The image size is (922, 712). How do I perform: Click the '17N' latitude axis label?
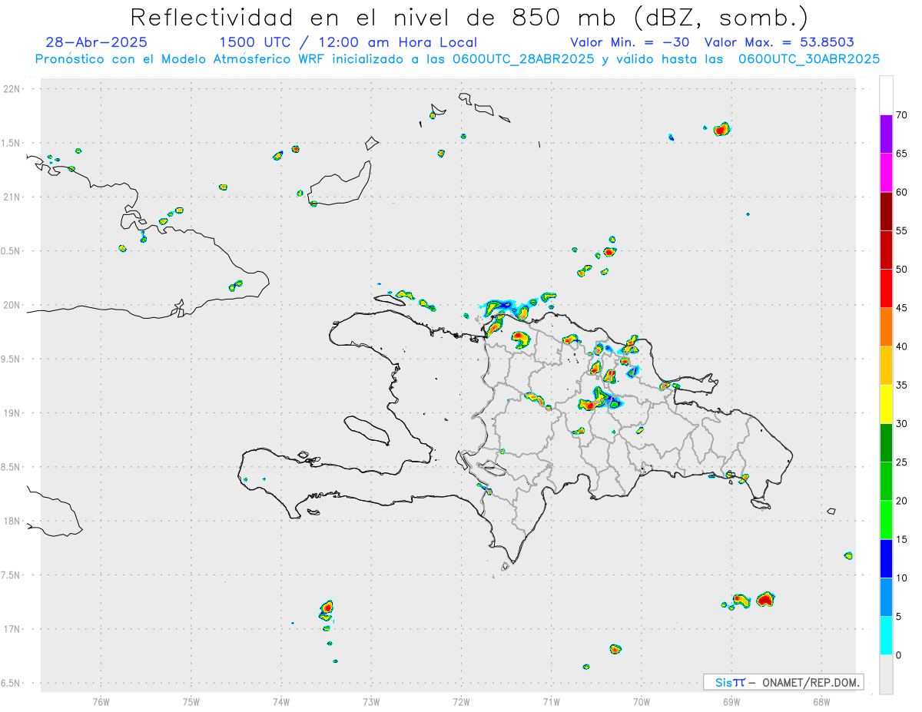13,629
